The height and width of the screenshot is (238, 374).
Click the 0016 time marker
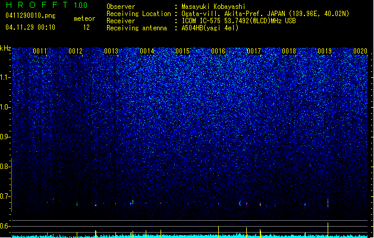click(x=218, y=51)
